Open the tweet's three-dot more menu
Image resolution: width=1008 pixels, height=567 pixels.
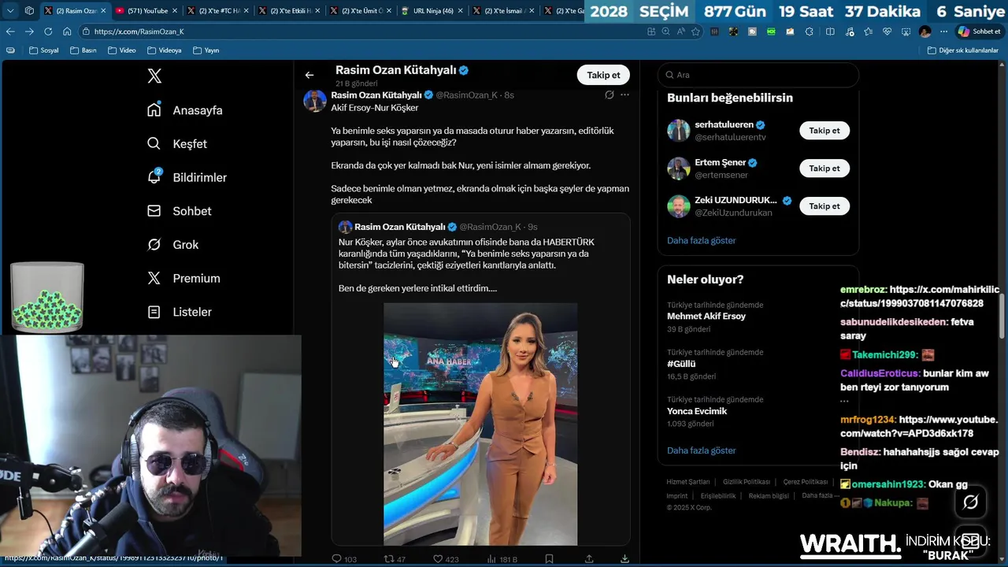(x=624, y=94)
